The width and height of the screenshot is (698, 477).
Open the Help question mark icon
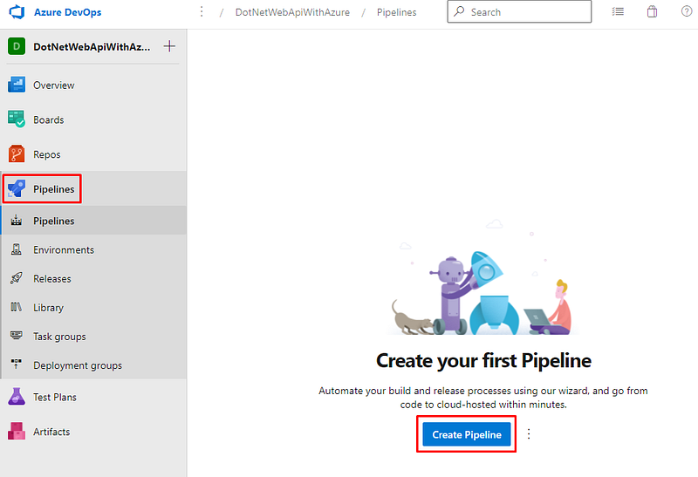687,11
